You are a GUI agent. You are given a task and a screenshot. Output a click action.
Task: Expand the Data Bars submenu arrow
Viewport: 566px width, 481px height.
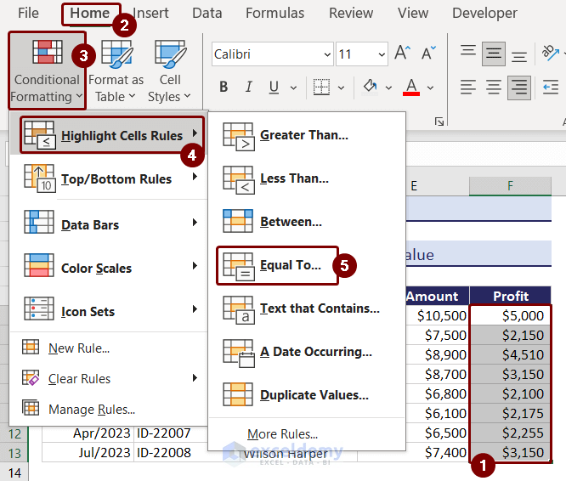[195, 223]
